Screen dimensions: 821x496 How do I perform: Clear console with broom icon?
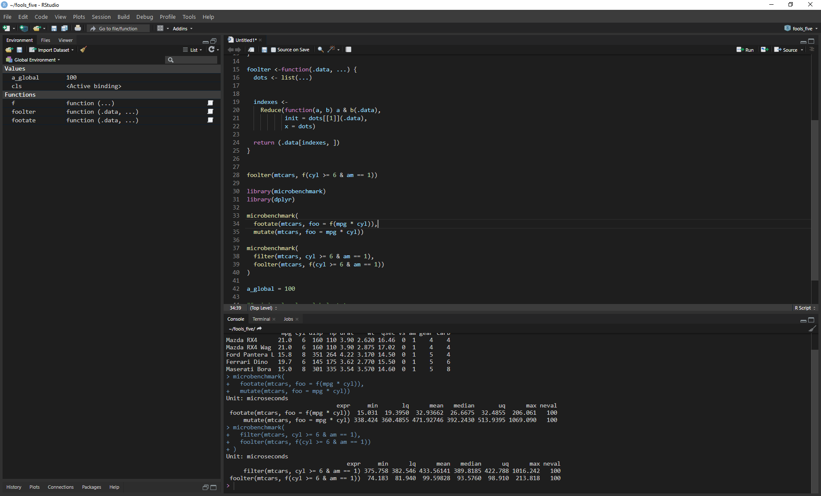[x=812, y=329]
